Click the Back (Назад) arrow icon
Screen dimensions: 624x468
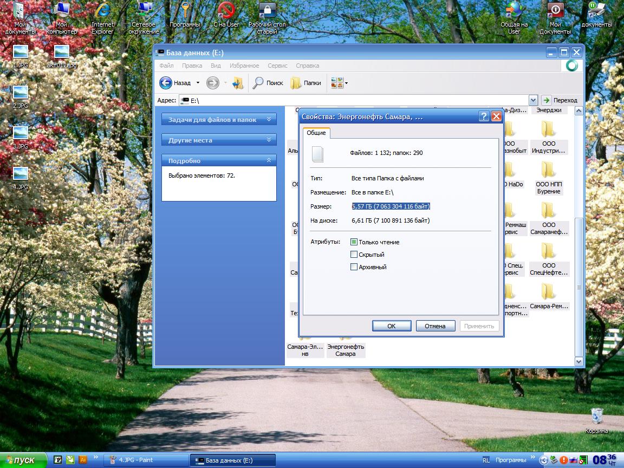[x=166, y=83]
